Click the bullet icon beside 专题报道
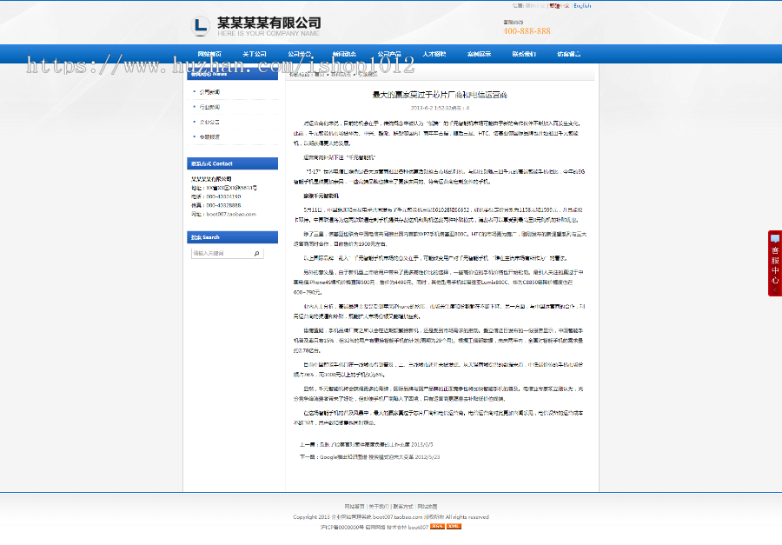This screenshot has height=545, width=782. point(194,137)
